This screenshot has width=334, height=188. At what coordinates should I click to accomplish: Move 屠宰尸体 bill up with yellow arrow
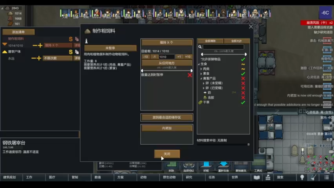[5, 51]
